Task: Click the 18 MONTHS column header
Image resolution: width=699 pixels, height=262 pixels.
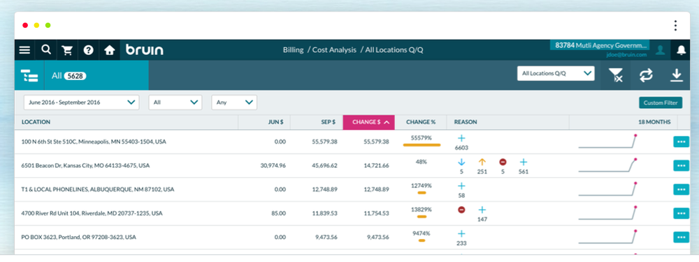Action: (x=654, y=122)
